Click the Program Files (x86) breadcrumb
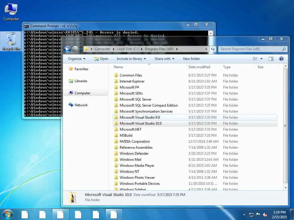 159,49
